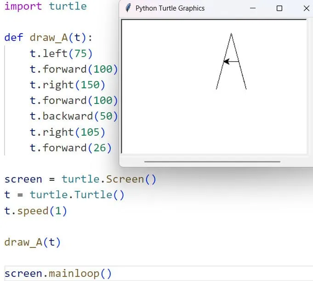Maximize the Python Turtle Graphics window
The height and width of the screenshot is (281, 313).
(x=279, y=8)
